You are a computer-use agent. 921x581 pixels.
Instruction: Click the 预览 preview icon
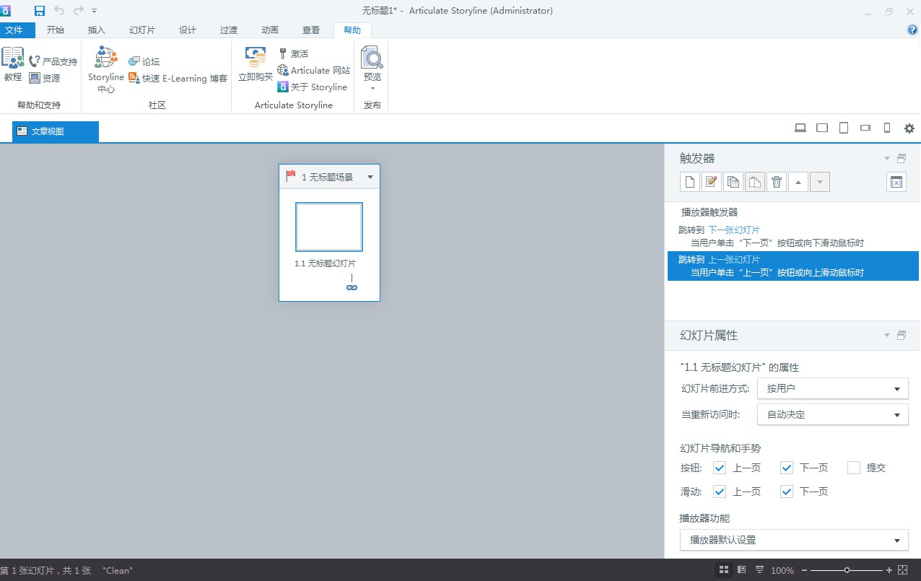click(372, 64)
